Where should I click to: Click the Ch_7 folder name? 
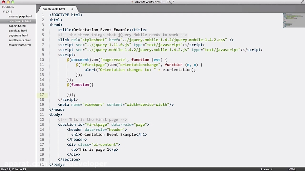pyautogui.click(x=9, y=11)
